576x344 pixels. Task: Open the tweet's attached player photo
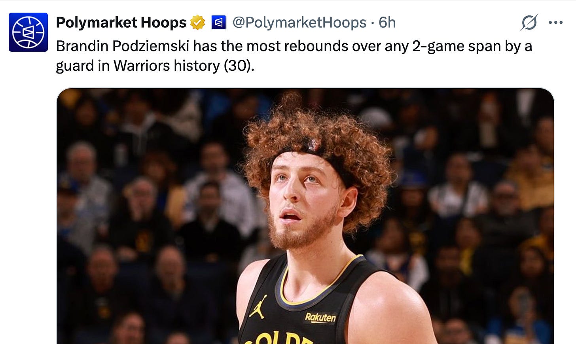coord(305,216)
